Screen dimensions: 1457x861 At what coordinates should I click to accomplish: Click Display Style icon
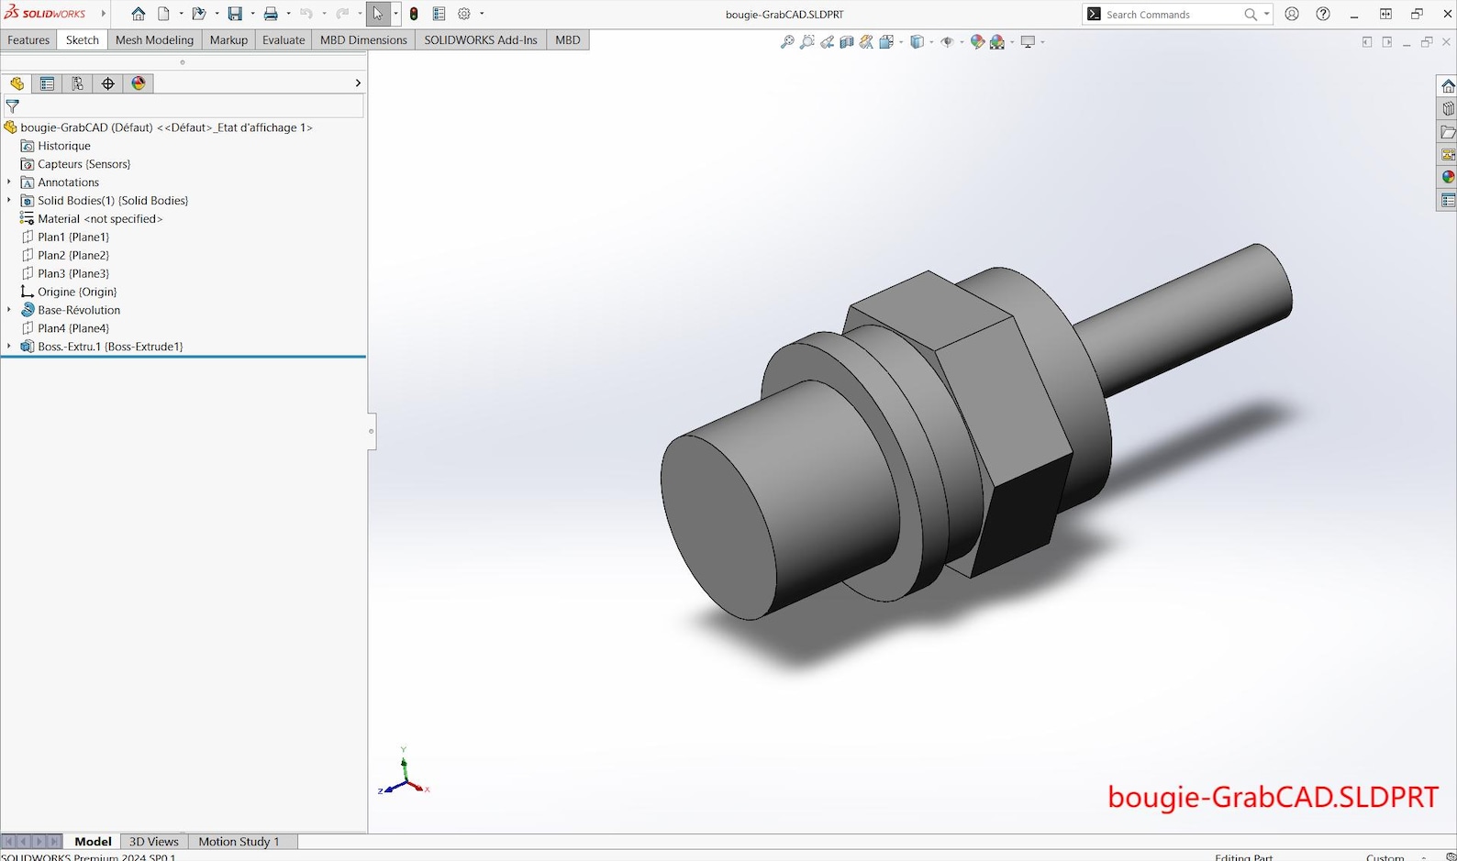click(917, 42)
